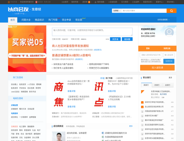Expand the 工业品牌 top menu
This screenshot has width=184, height=141.
136,2
